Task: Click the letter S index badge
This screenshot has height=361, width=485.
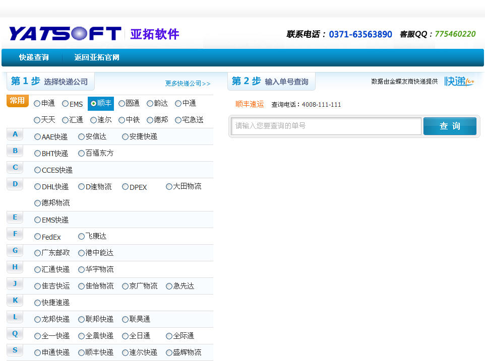Action: [x=15, y=350]
